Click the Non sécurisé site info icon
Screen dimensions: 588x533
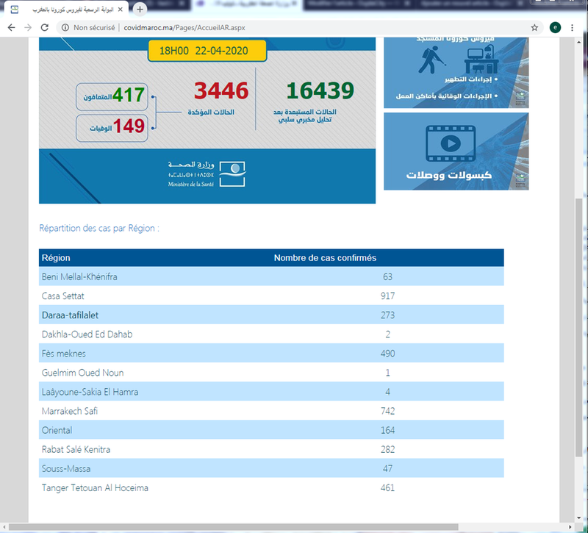pyautogui.click(x=66, y=27)
